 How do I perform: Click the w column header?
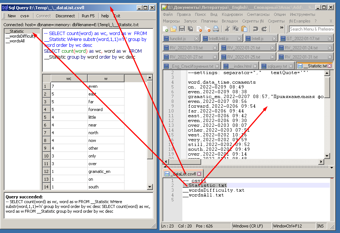click(106, 78)
